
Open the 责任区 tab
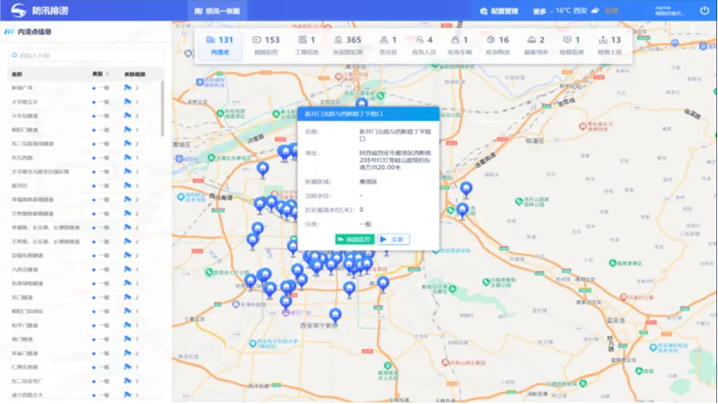point(388,45)
